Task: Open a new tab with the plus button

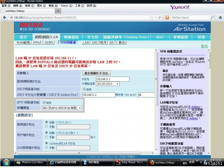Action: pyautogui.click(x=58, y=11)
